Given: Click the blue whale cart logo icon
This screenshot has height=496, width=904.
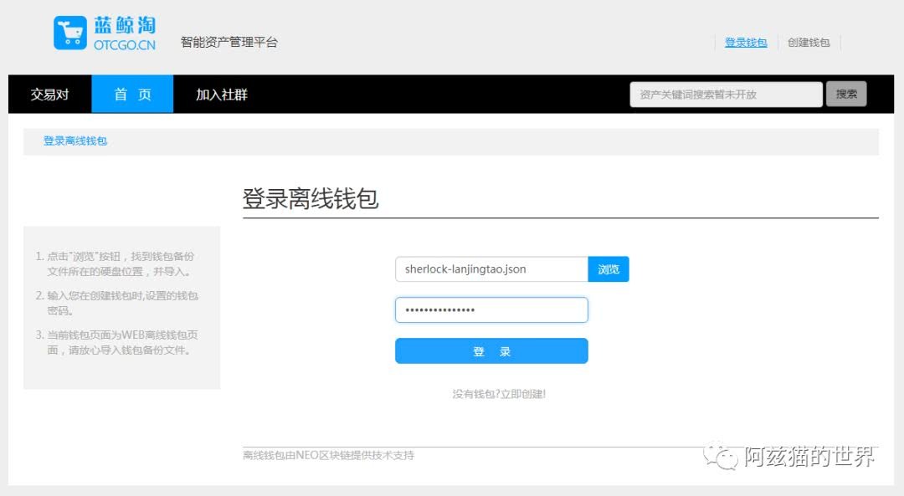Looking at the screenshot, I should point(70,33).
